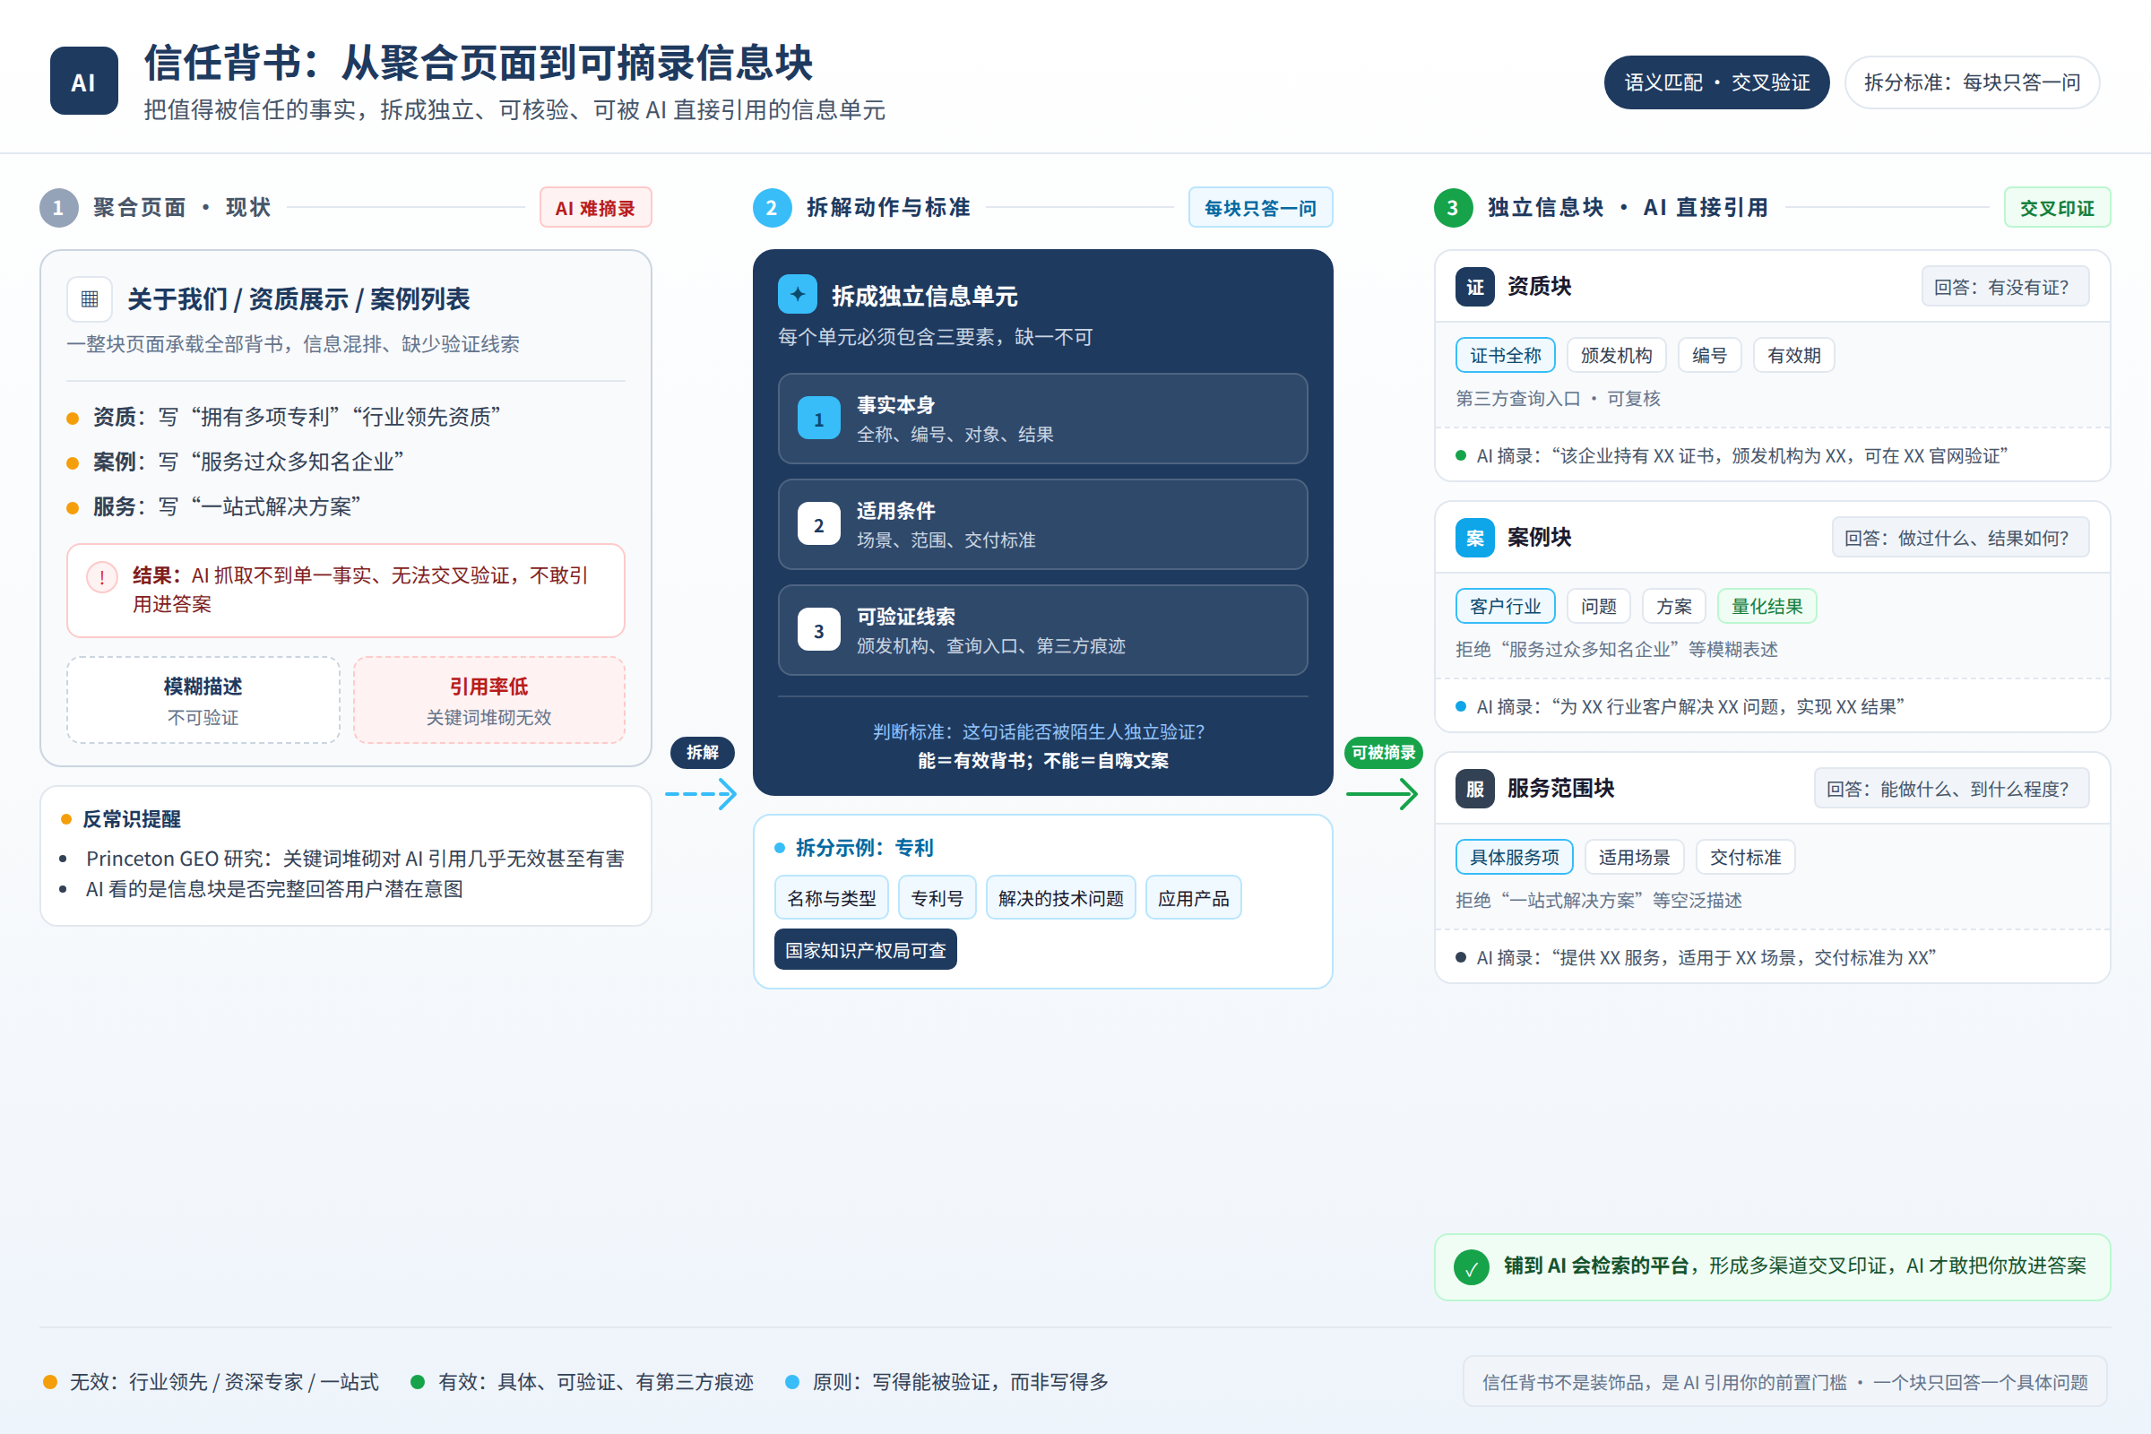Select the 拆分标准：每块只答一问 pill
The image size is (2151, 1434).
[1972, 82]
